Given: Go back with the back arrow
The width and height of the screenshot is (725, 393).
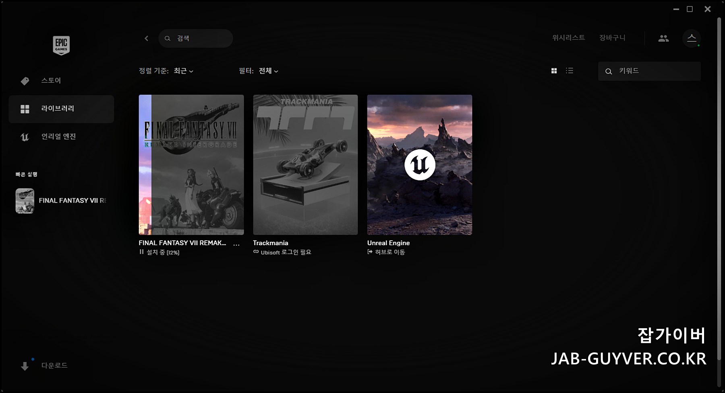Looking at the screenshot, I should (146, 38).
